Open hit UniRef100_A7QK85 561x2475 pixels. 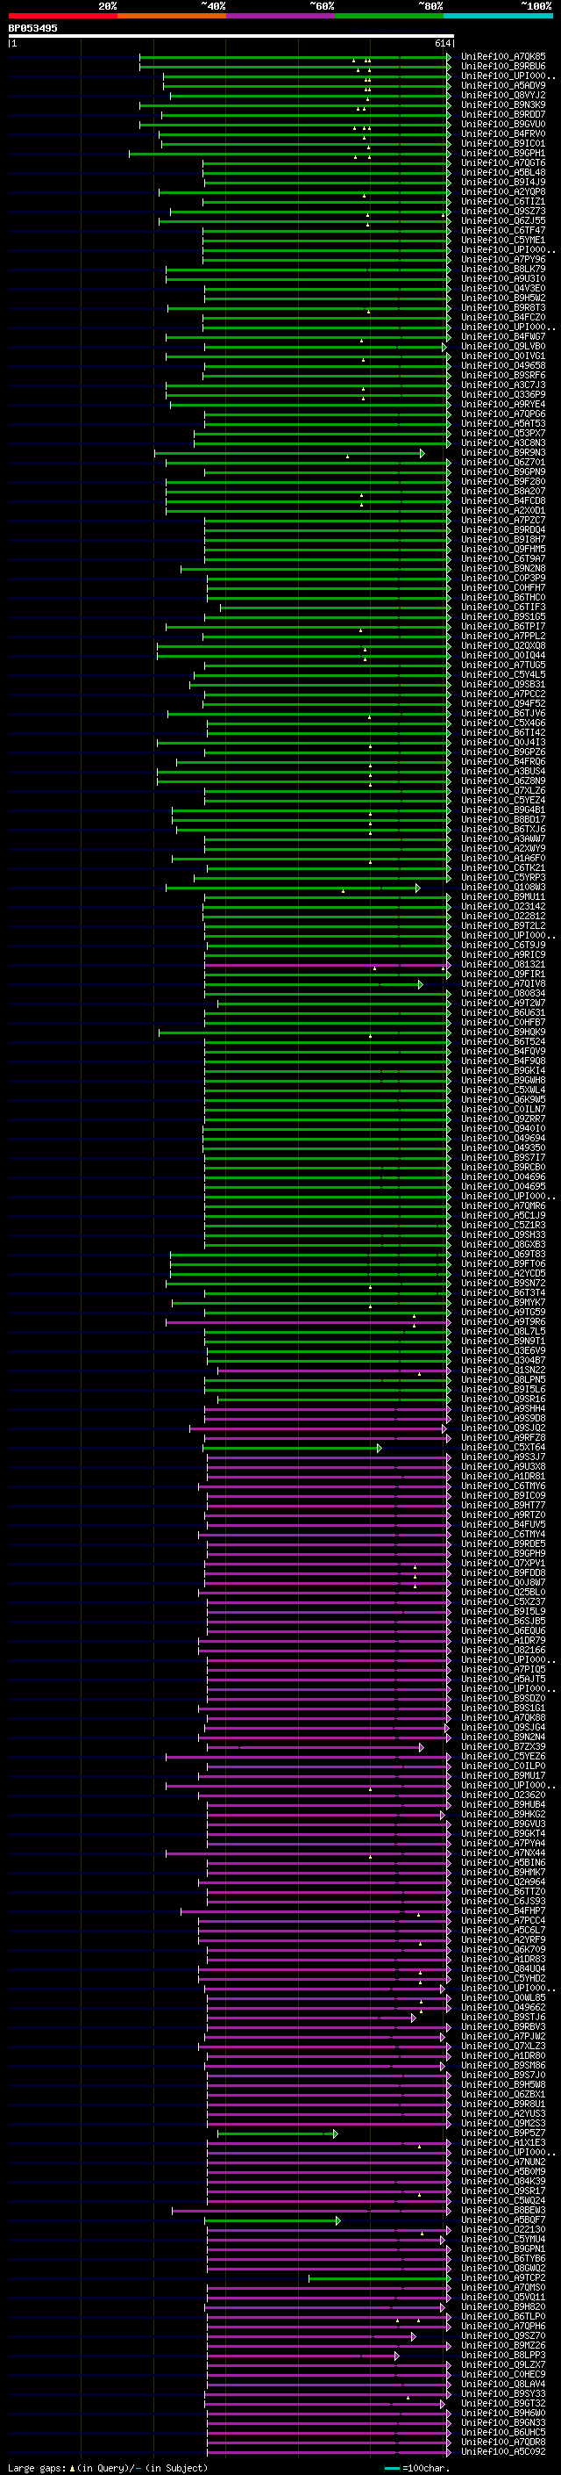(x=502, y=57)
